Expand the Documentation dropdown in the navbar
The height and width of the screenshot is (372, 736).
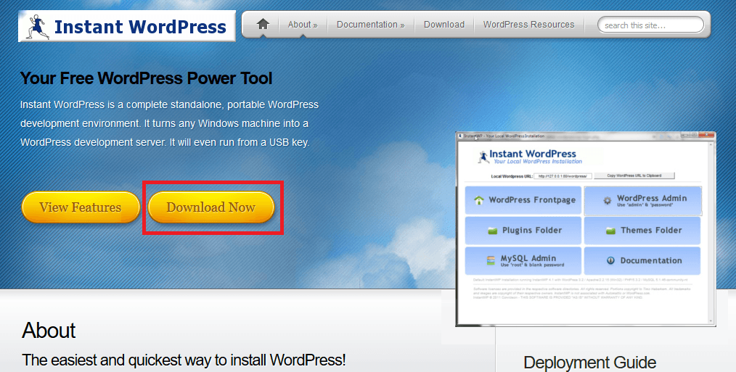(370, 25)
